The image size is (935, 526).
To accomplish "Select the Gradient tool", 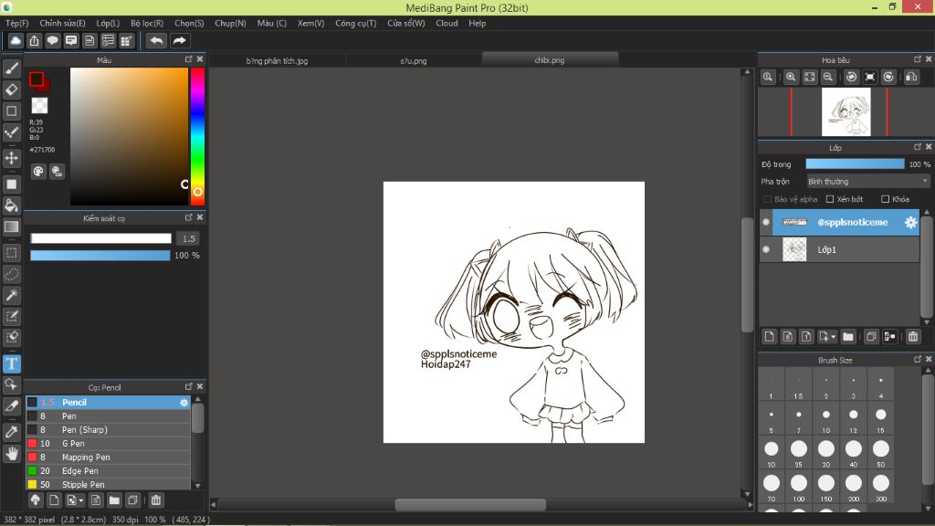I will click(11, 227).
